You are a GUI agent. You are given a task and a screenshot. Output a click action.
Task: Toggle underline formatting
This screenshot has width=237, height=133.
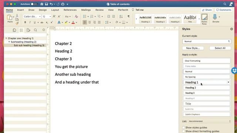pos(34,22)
